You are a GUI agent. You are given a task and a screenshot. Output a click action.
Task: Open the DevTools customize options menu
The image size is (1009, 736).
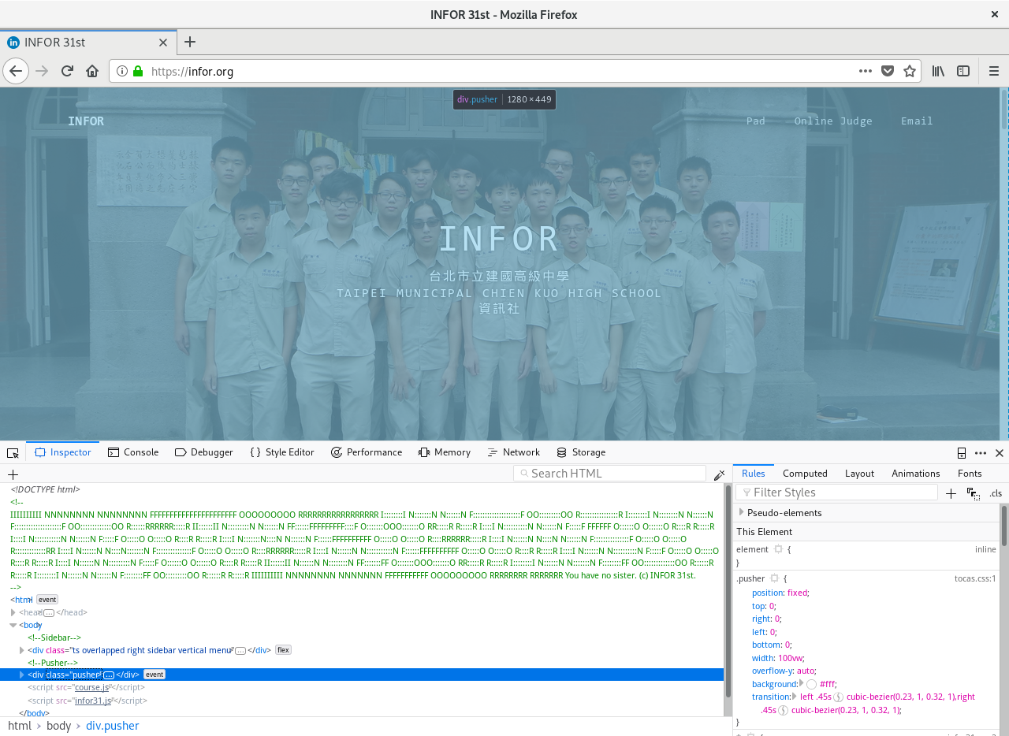click(x=981, y=452)
